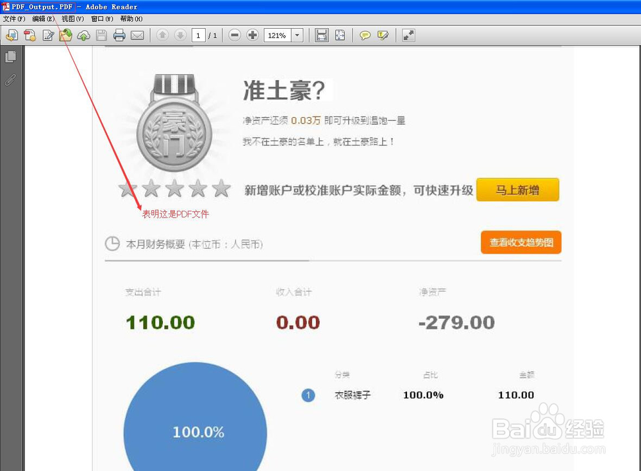Open the sticky note comment tool
The image size is (641, 471).
point(364,35)
